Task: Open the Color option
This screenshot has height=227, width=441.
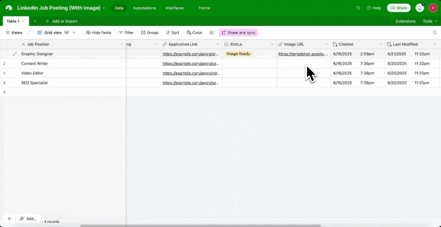Action: click(x=194, y=33)
